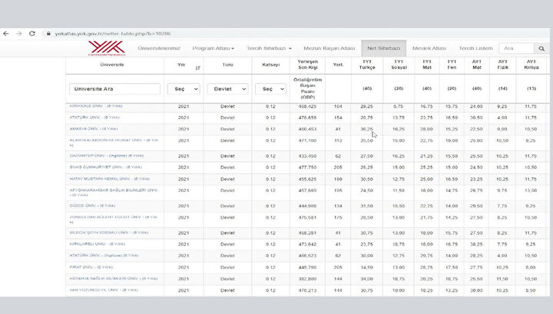Open the VAN YÜZÜNCÜ YIL ÜNİV. link

(104, 290)
